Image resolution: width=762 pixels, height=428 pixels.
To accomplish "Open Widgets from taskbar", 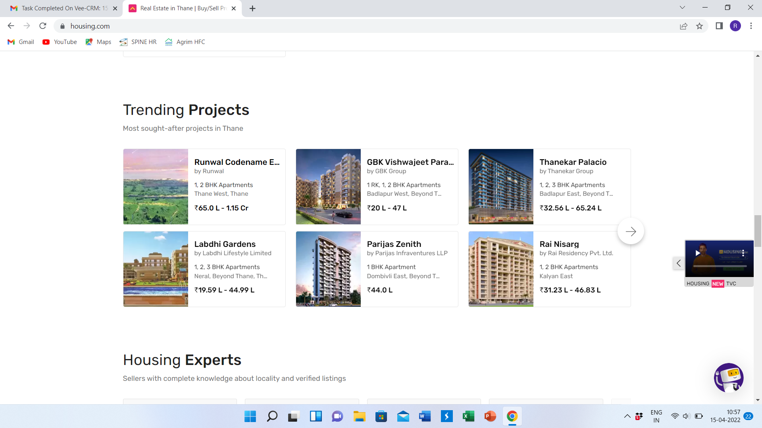I will (316, 417).
